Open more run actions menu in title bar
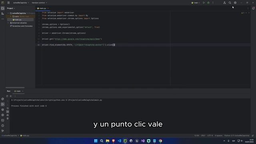Viewport: 256px width, 144px height. pyautogui.click(x=213, y=3)
